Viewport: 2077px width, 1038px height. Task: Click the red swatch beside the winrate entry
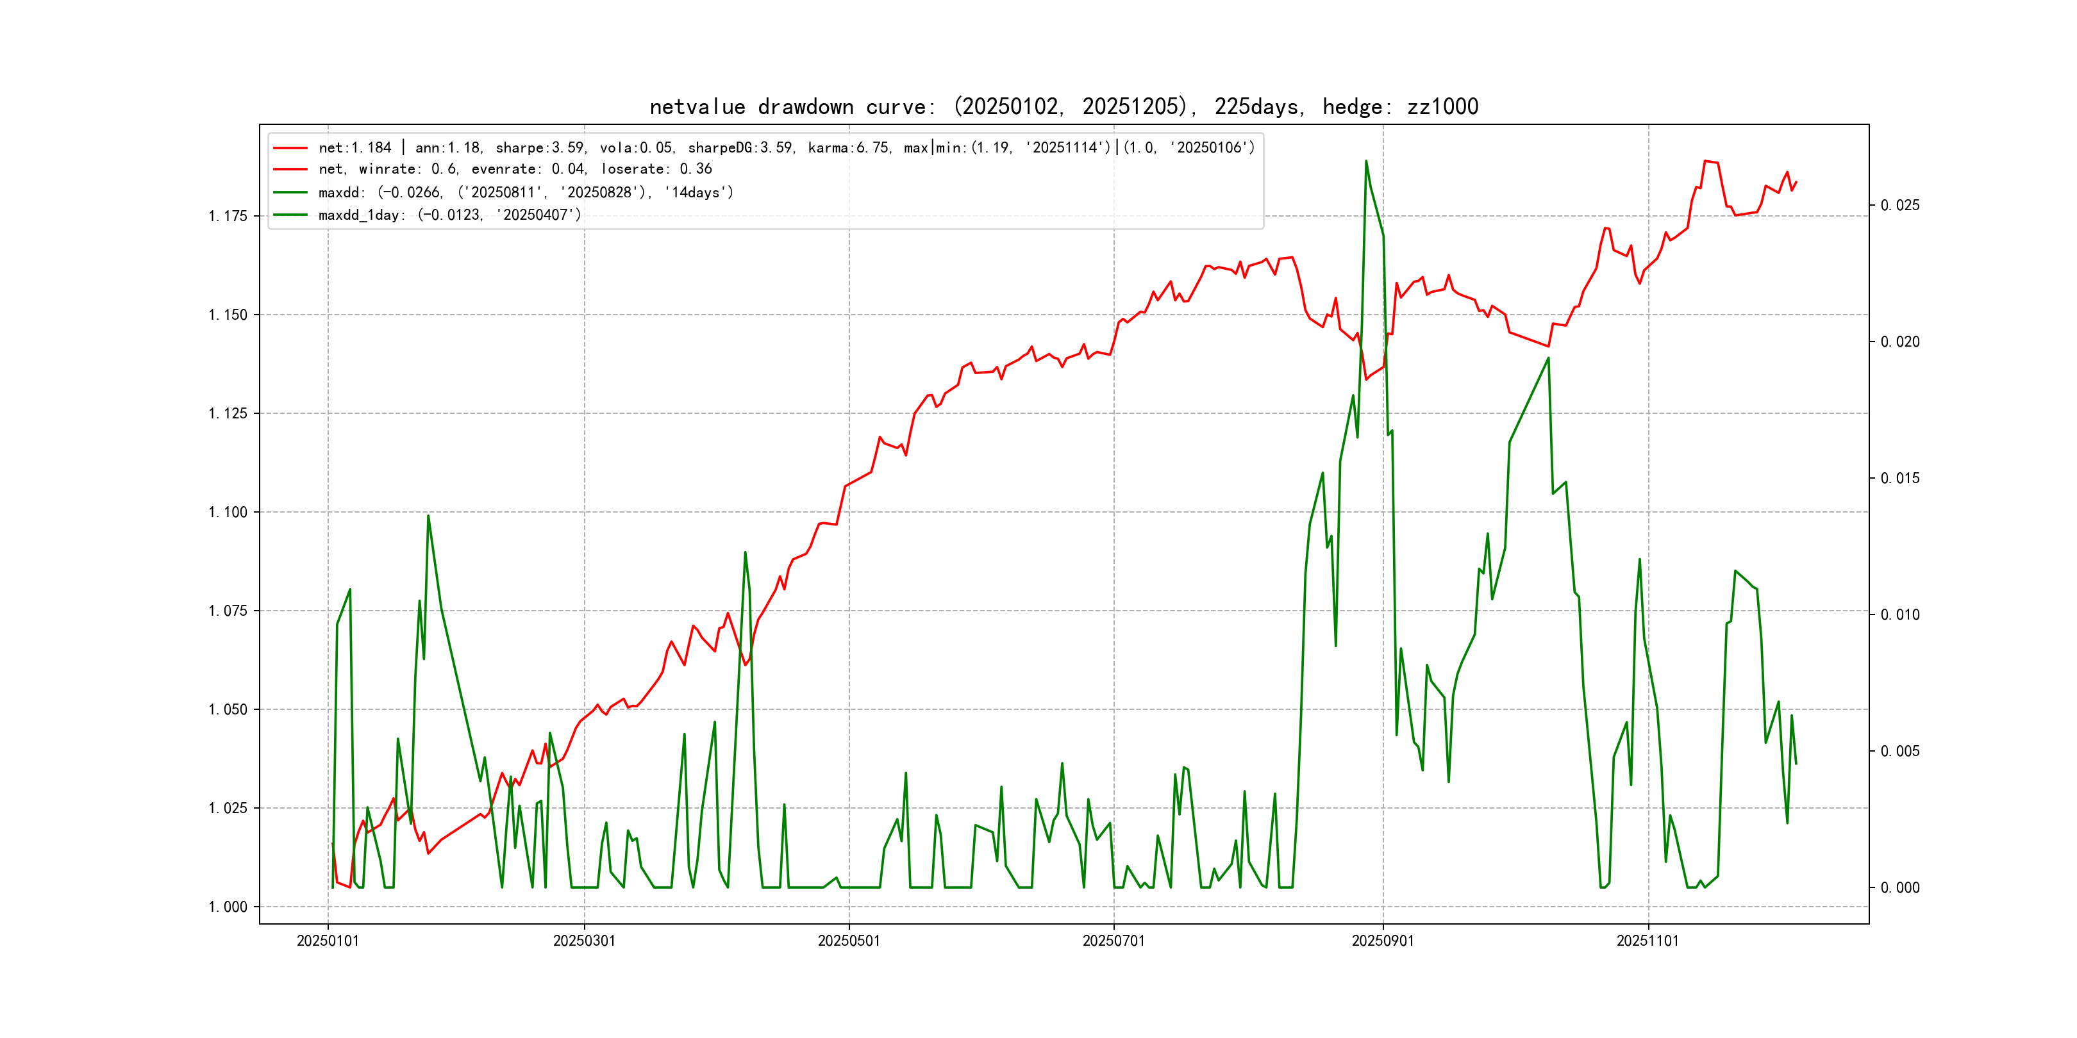pos(290,169)
